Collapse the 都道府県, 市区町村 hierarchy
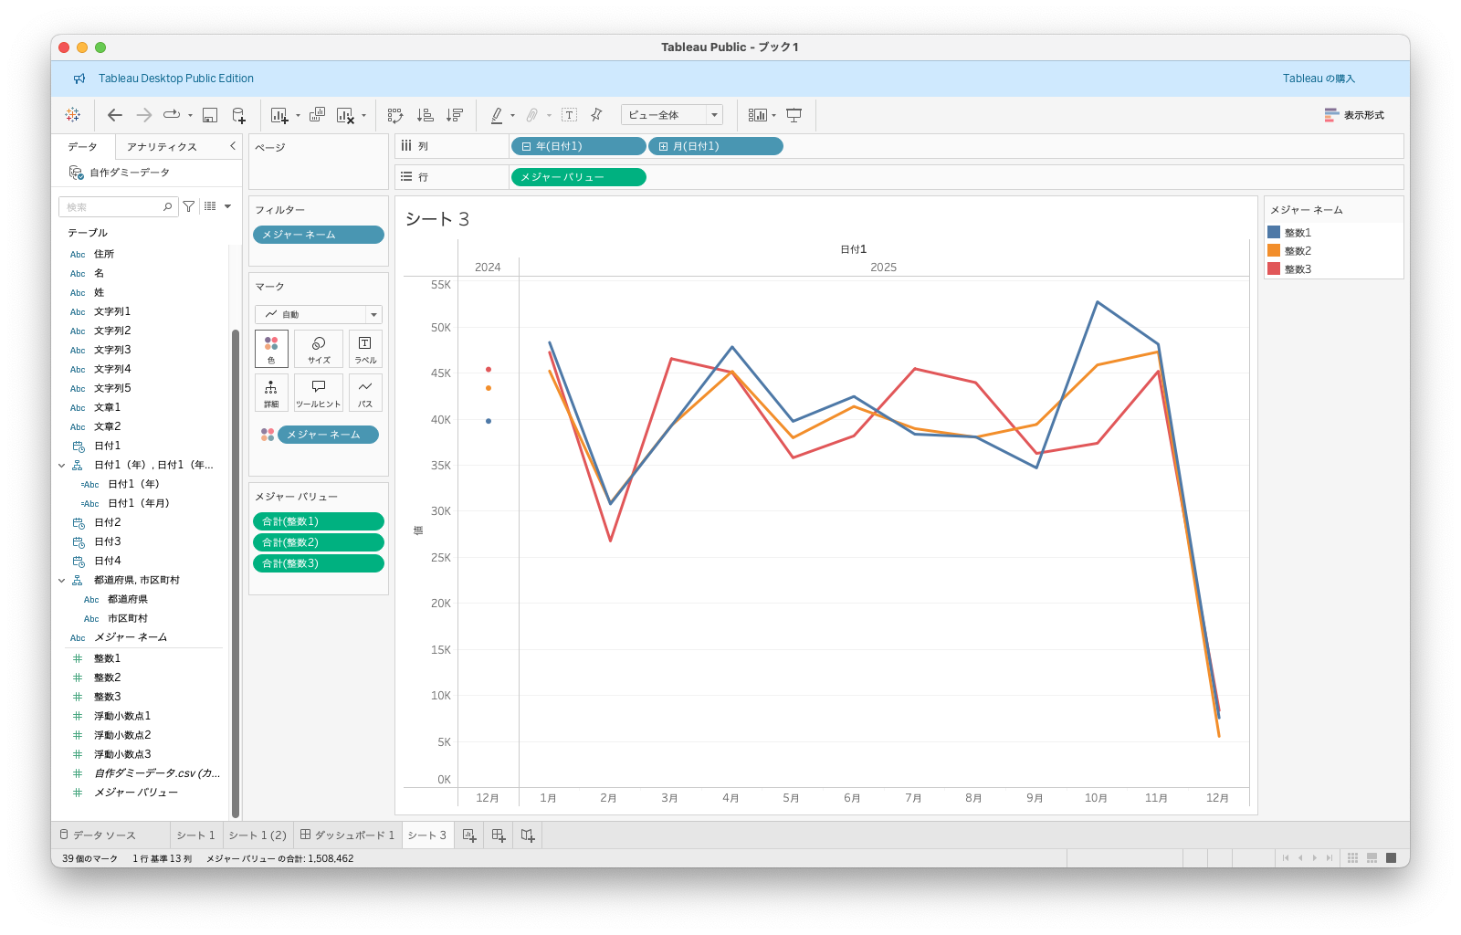This screenshot has width=1461, height=935. click(x=62, y=581)
